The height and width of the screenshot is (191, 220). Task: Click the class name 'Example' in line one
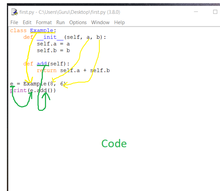coord(41,30)
